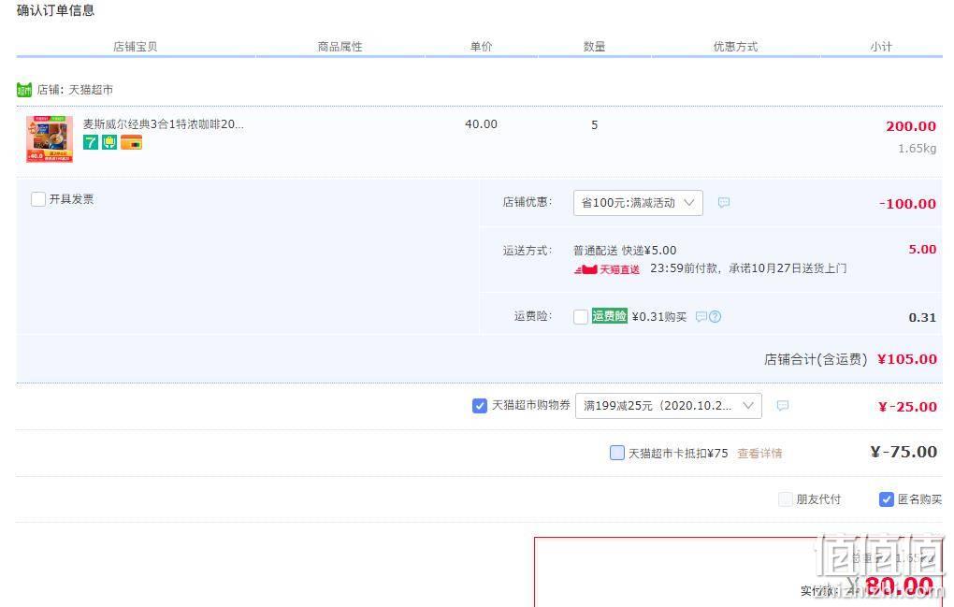
Task: Click the 商品属性 column header
Action: 340,47
